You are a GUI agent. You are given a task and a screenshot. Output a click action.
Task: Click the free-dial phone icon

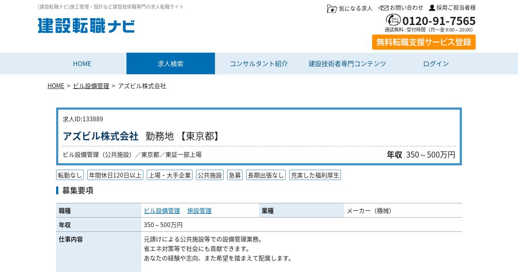pos(393,20)
